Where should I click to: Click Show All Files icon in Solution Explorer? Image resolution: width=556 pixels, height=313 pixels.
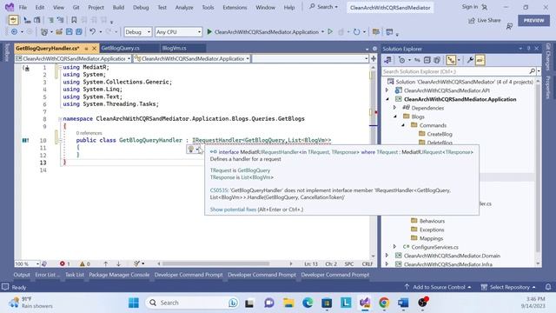tap(437, 60)
